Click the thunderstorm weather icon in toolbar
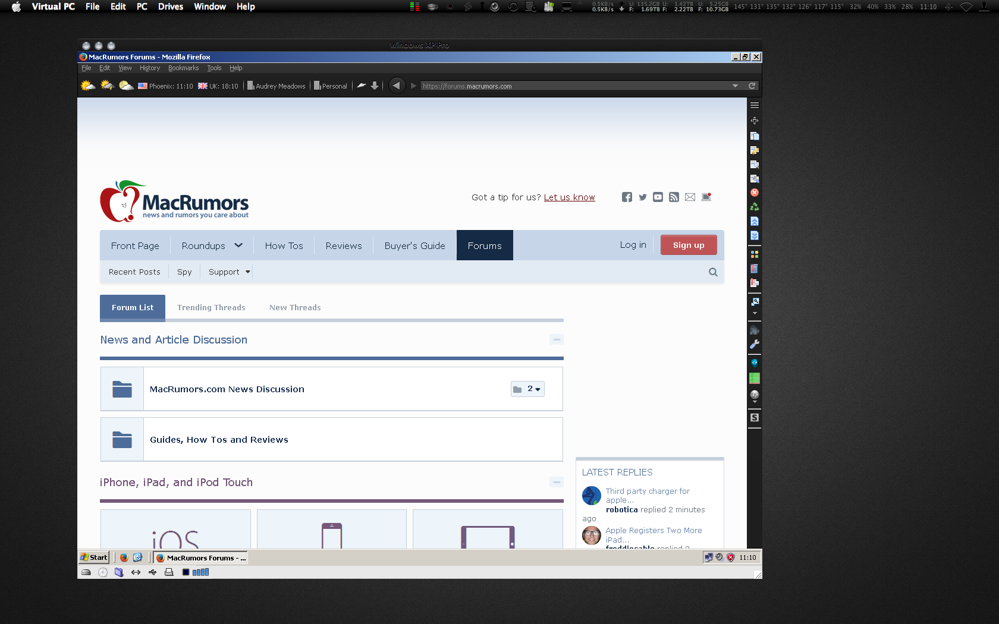 [x=107, y=86]
